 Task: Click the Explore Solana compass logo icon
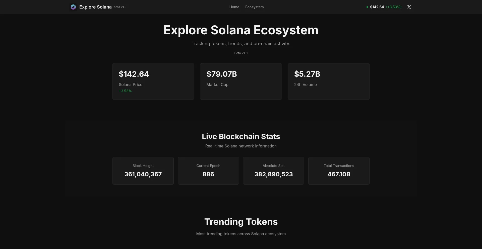tap(73, 7)
